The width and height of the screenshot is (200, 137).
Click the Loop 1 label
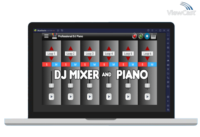[51, 54]
